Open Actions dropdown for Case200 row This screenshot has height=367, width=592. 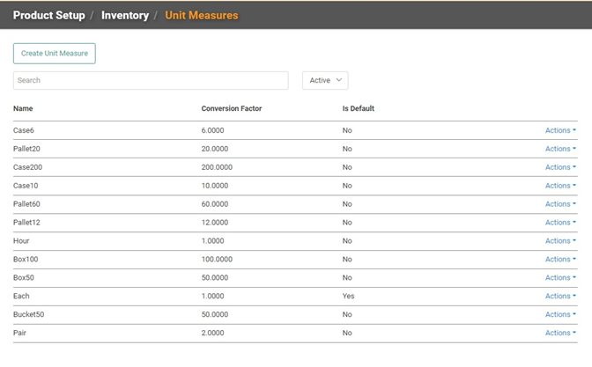560,167
